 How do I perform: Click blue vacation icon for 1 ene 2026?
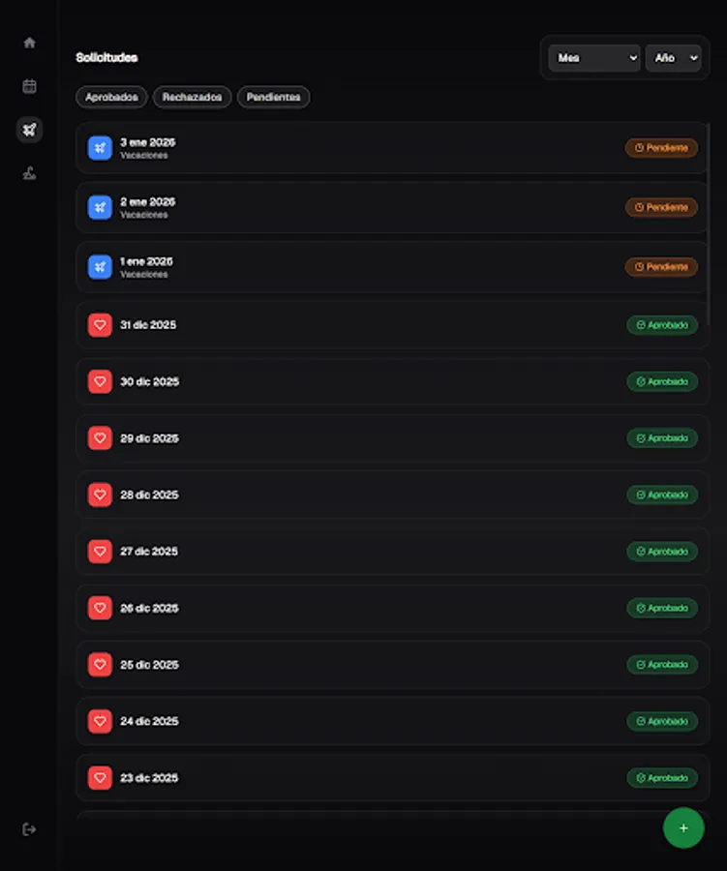point(100,267)
